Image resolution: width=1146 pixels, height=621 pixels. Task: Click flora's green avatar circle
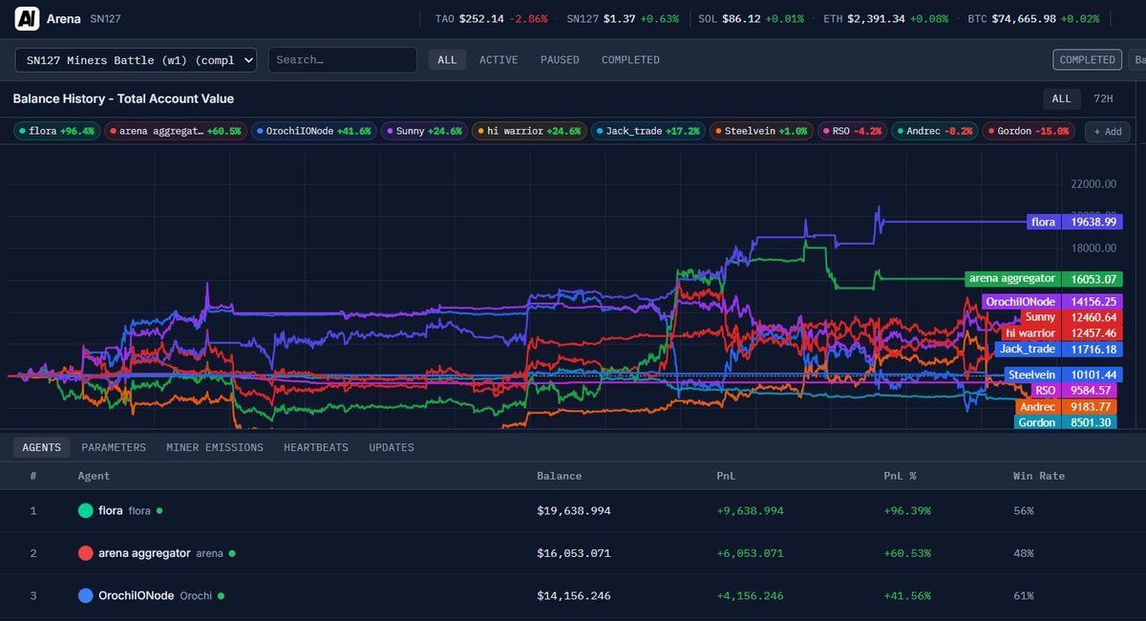[x=86, y=511]
